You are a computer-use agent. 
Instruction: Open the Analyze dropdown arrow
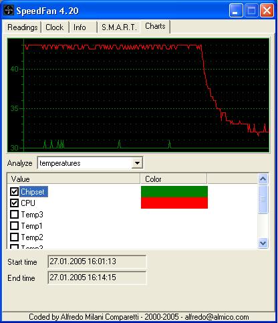point(137,163)
